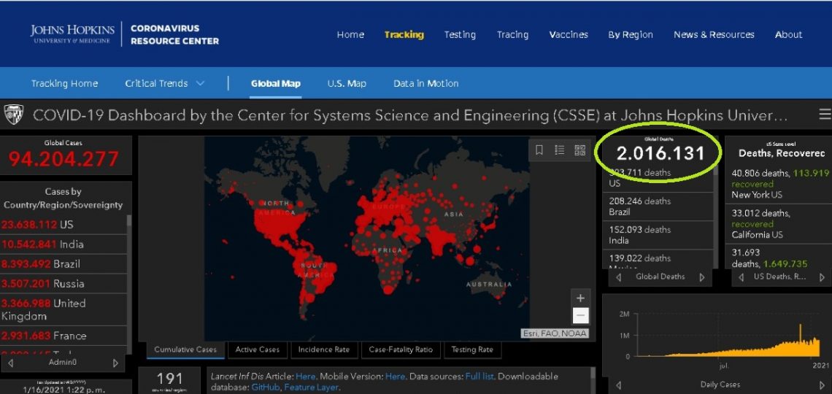Select Russia in the cases list

click(63, 283)
